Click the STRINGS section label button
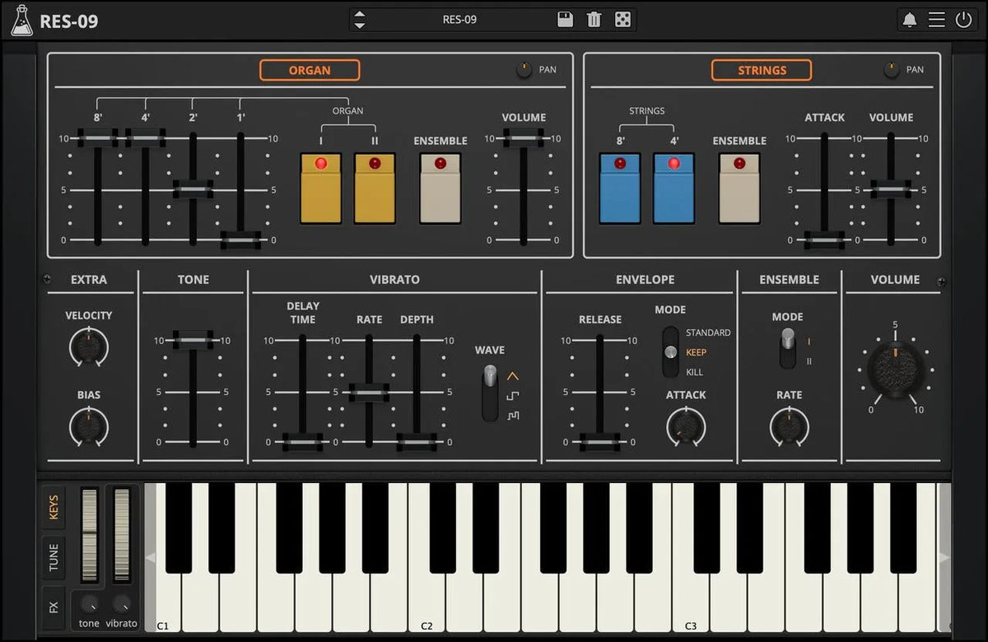Screen dimensions: 988x642 click(x=761, y=70)
